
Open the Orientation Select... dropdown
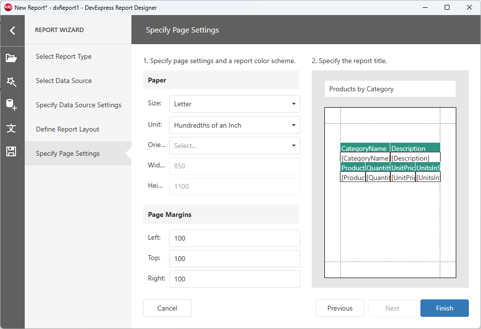[x=234, y=146]
